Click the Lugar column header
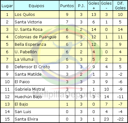Screen dimensions: 128x123 (7, 6)
